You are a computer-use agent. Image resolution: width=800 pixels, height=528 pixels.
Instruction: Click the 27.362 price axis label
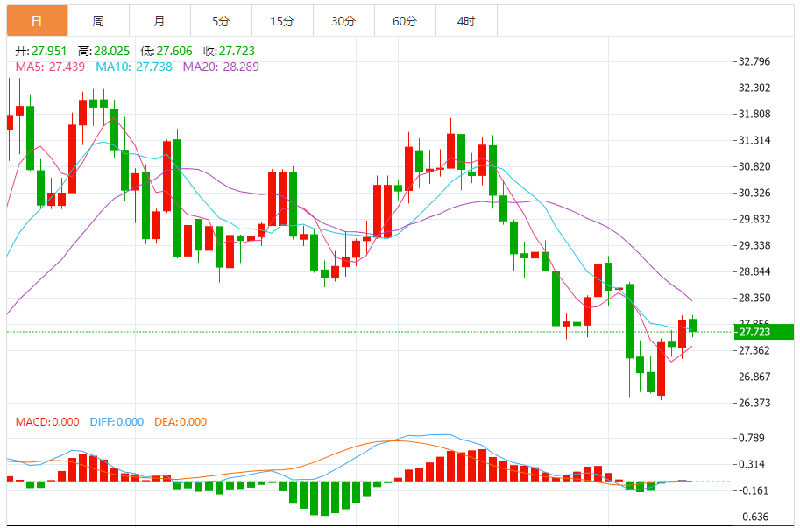tap(754, 350)
